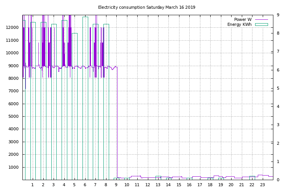Click the chart title 'Electricity consumption Saturday March 16 2019'

click(146, 8)
